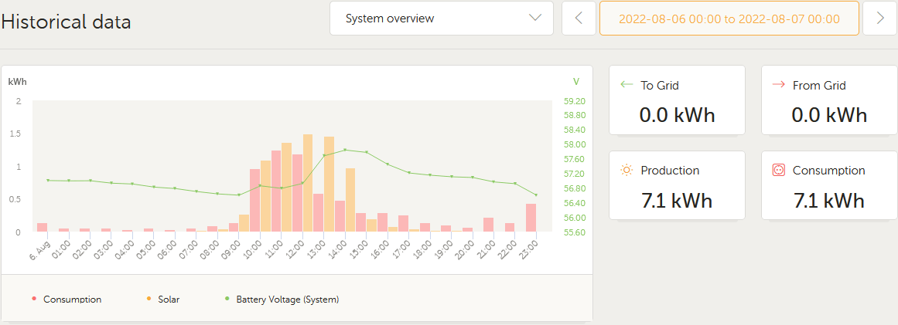Select the Production 7.1 kWh card

(677, 185)
